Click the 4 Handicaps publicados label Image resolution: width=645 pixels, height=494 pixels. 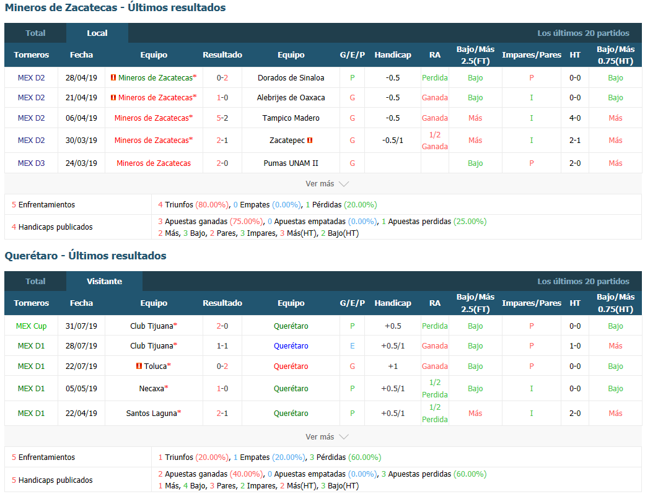pos(52,227)
